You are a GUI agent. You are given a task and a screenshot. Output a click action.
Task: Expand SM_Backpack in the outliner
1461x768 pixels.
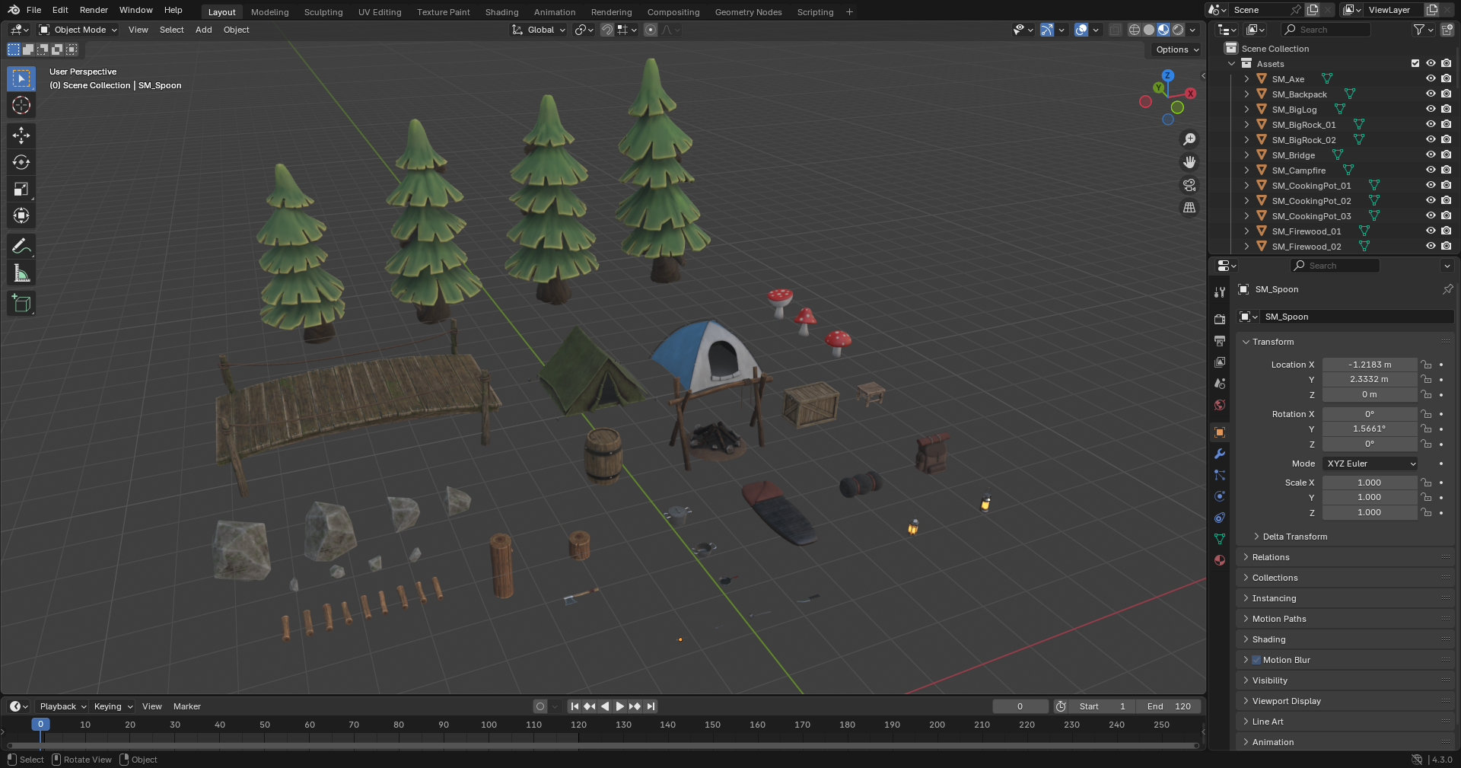coord(1246,94)
